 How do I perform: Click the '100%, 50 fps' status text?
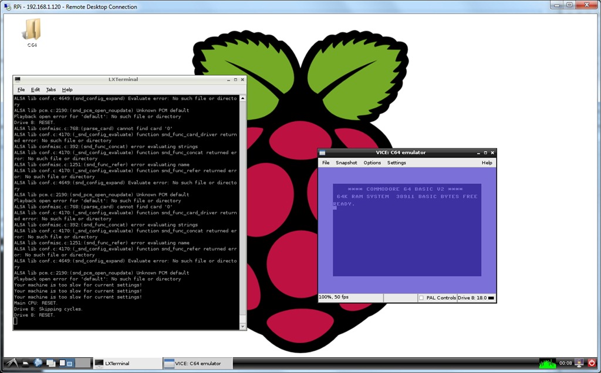point(334,297)
